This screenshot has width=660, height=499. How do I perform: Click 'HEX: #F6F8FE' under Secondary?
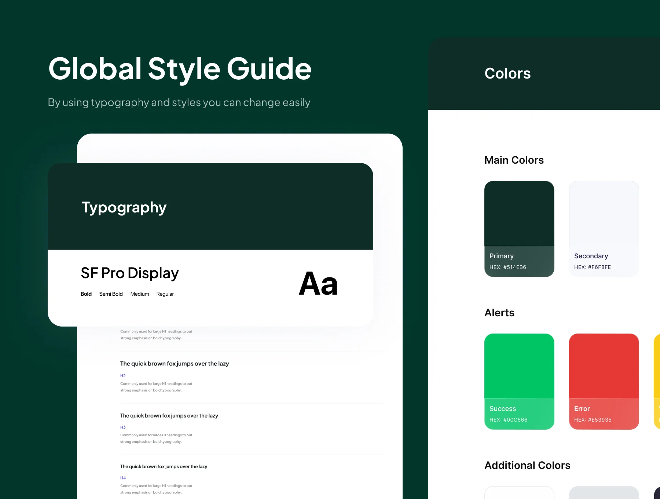click(593, 267)
